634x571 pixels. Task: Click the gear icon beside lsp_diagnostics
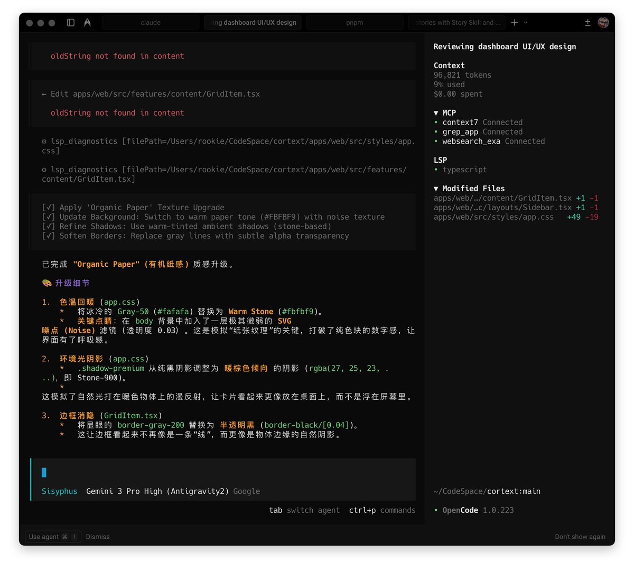tap(44, 141)
